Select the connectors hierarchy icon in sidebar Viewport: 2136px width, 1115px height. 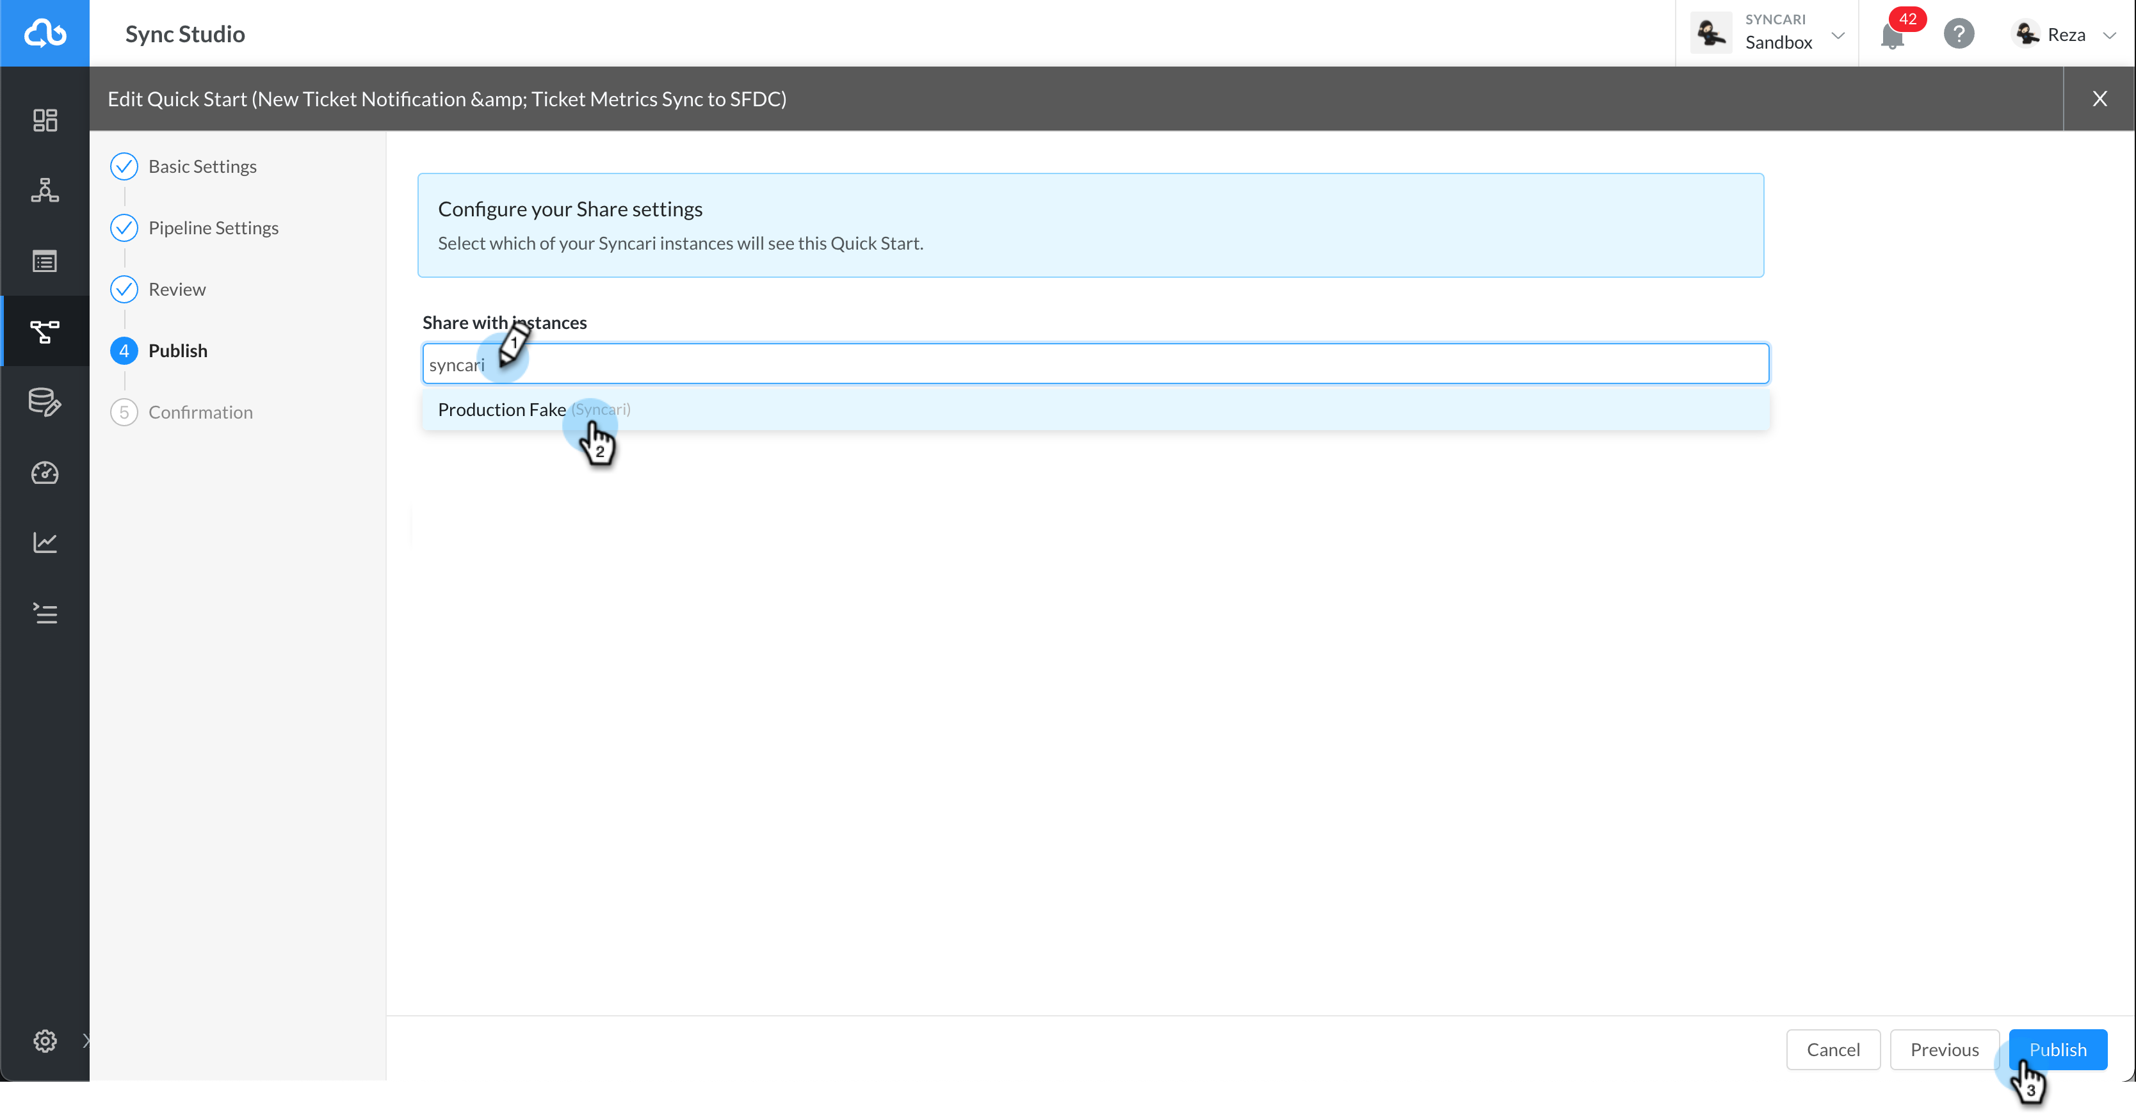pyautogui.click(x=45, y=191)
